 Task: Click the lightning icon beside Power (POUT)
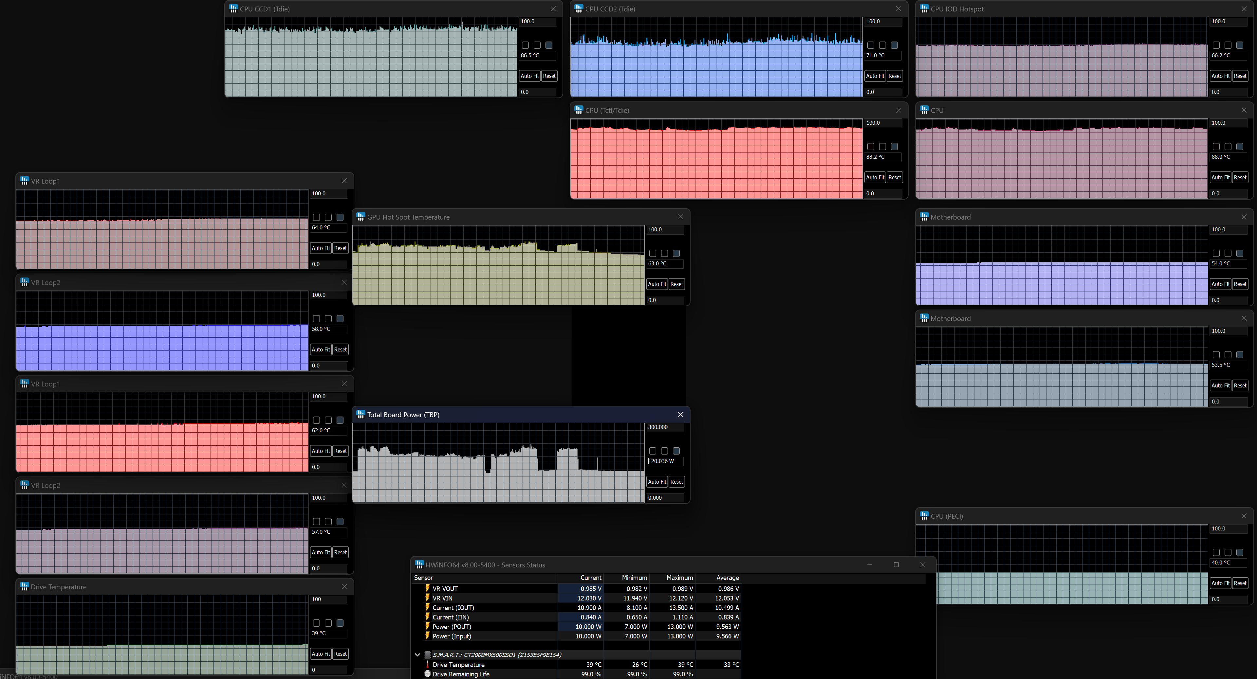427,626
